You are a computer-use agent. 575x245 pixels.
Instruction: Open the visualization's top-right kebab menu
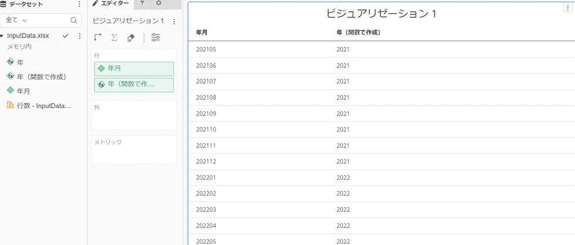click(x=567, y=8)
